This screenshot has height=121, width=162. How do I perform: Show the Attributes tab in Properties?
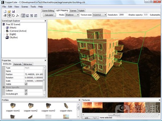click(7, 64)
